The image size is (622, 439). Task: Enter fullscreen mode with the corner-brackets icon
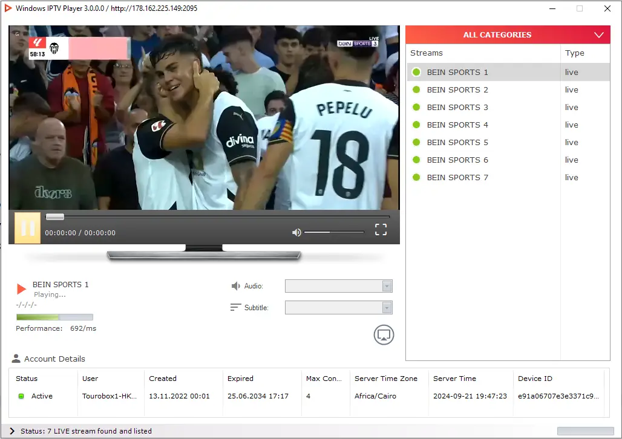point(381,229)
